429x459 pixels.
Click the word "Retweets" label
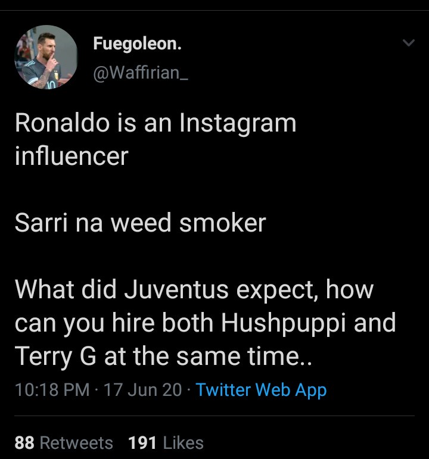coord(76,443)
